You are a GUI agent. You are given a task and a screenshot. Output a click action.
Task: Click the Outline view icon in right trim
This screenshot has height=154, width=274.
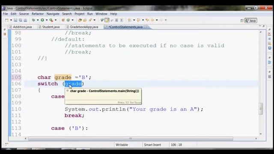[270, 62]
